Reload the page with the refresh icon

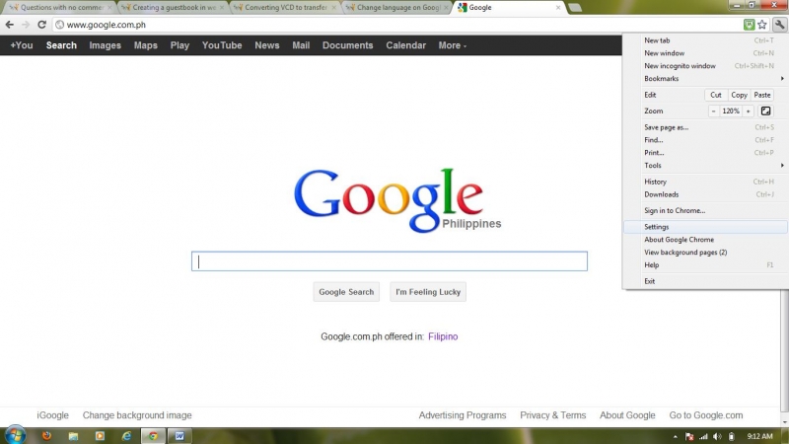tap(42, 24)
